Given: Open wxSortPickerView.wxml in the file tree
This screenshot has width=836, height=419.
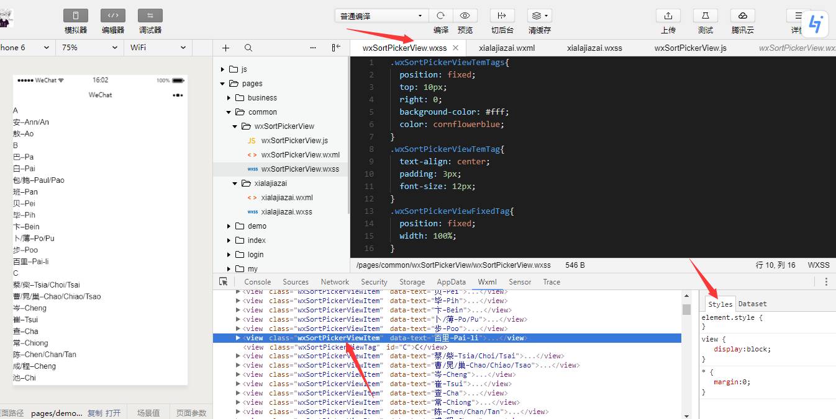Looking at the screenshot, I should coord(301,155).
